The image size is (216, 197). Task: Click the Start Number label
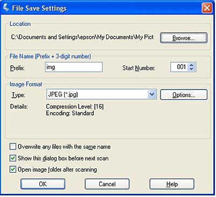pos(138,68)
